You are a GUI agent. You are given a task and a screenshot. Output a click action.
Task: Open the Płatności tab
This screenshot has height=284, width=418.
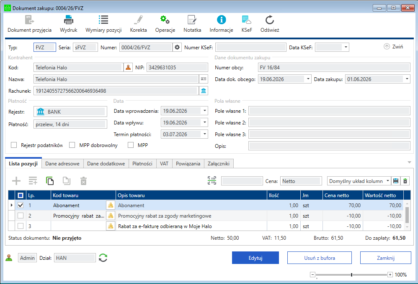coord(142,164)
